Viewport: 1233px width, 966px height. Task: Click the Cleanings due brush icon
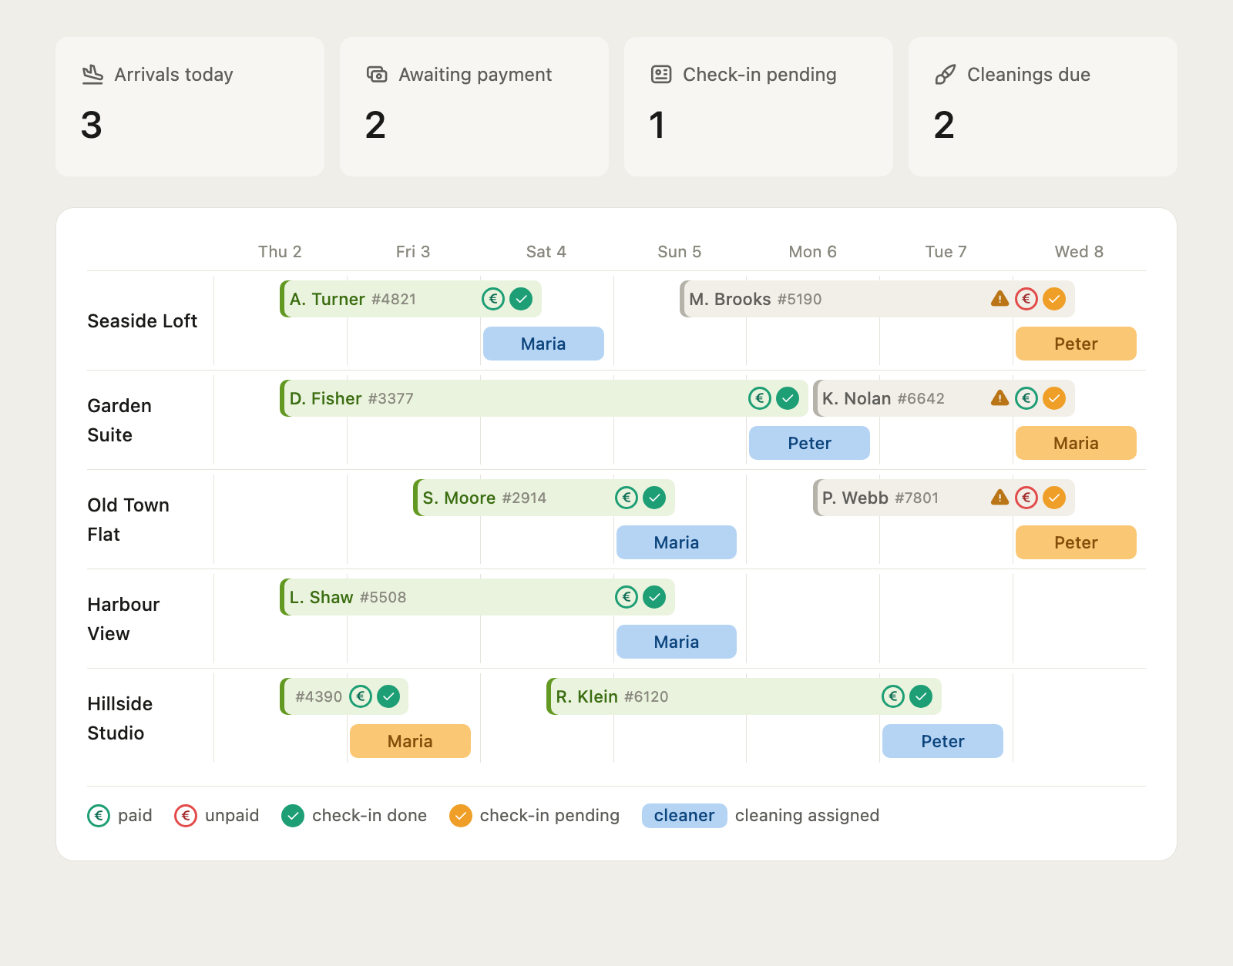point(946,74)
